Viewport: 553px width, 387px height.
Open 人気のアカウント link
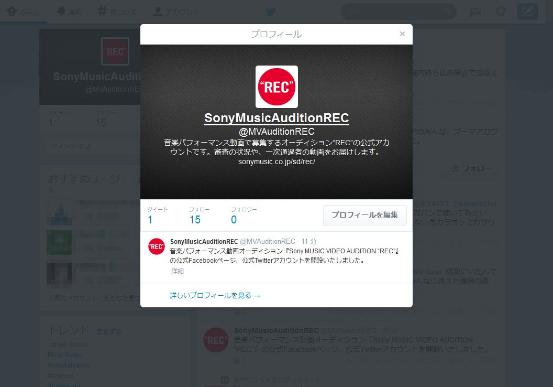[73, 298]
